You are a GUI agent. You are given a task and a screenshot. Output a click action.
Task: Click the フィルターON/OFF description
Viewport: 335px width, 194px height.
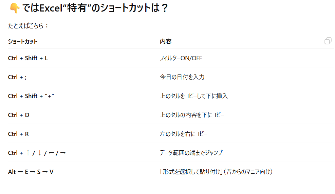coord(181,58)
